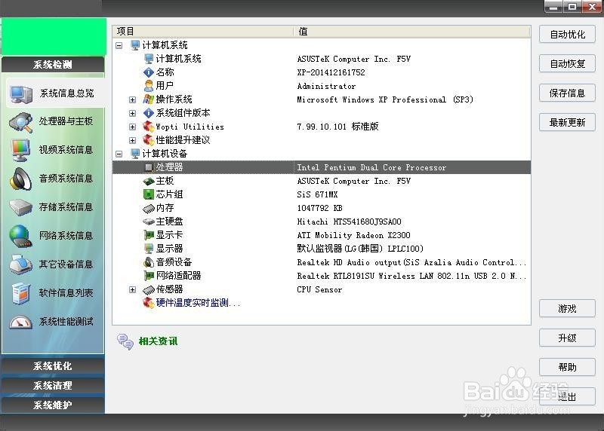Screen dimensions: 604x431
Task: Select value 'ATI Mobility Radeon X2300'
Action: (x=353, y=235)
